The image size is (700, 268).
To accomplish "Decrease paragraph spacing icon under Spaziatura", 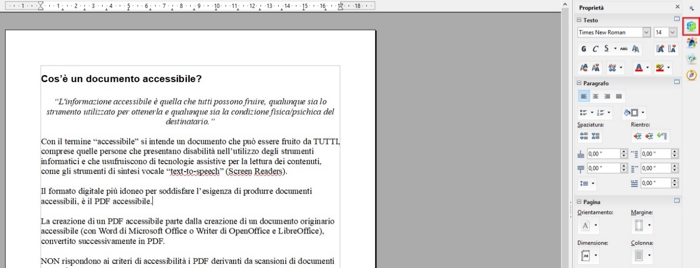I will tap(595, 137).
